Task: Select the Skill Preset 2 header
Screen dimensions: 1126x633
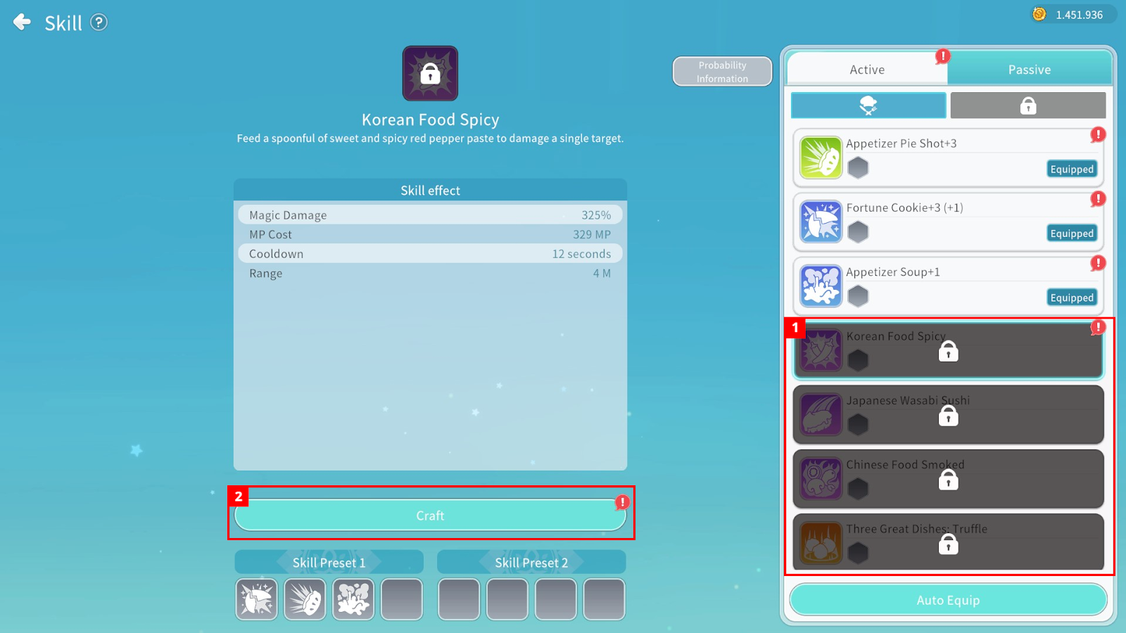Action: [x=531, y=563]
